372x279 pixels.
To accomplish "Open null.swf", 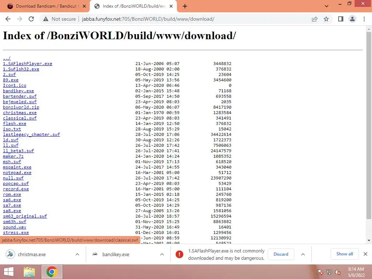I will coord(13,178).
